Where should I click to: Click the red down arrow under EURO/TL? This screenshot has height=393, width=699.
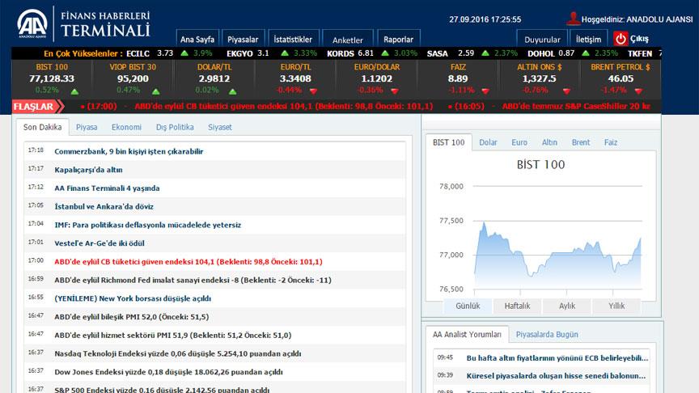click(312, 91)
